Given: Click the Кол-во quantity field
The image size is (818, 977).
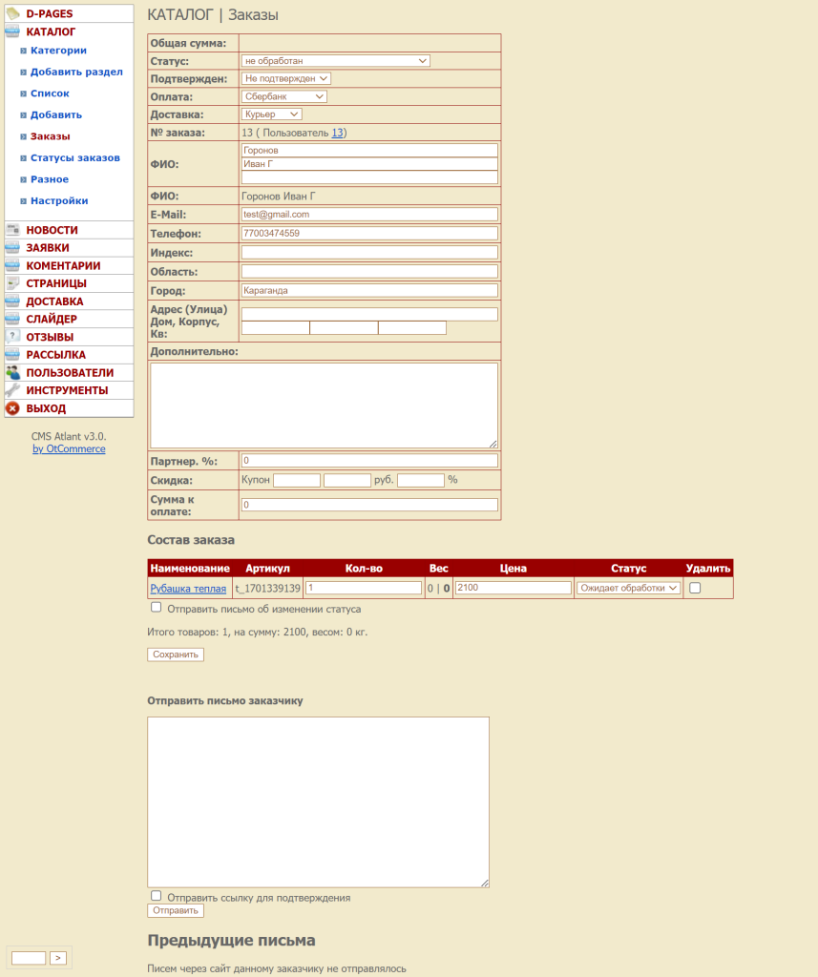Looking at the screenshot, I should pyautogui.click(x=364, y=588).
